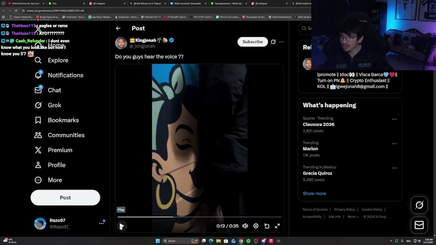Open the SongTrivia2 - Test bookmark
Image resolution: width=436 pixels, height=245 pixels.
[x=73, y=17]
